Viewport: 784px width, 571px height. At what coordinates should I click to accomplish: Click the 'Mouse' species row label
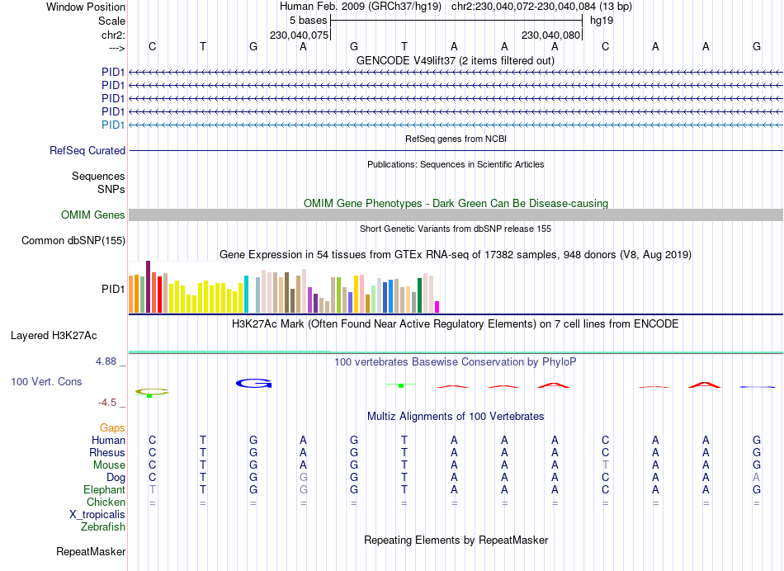pyautogui.click(x=109, y=465)
